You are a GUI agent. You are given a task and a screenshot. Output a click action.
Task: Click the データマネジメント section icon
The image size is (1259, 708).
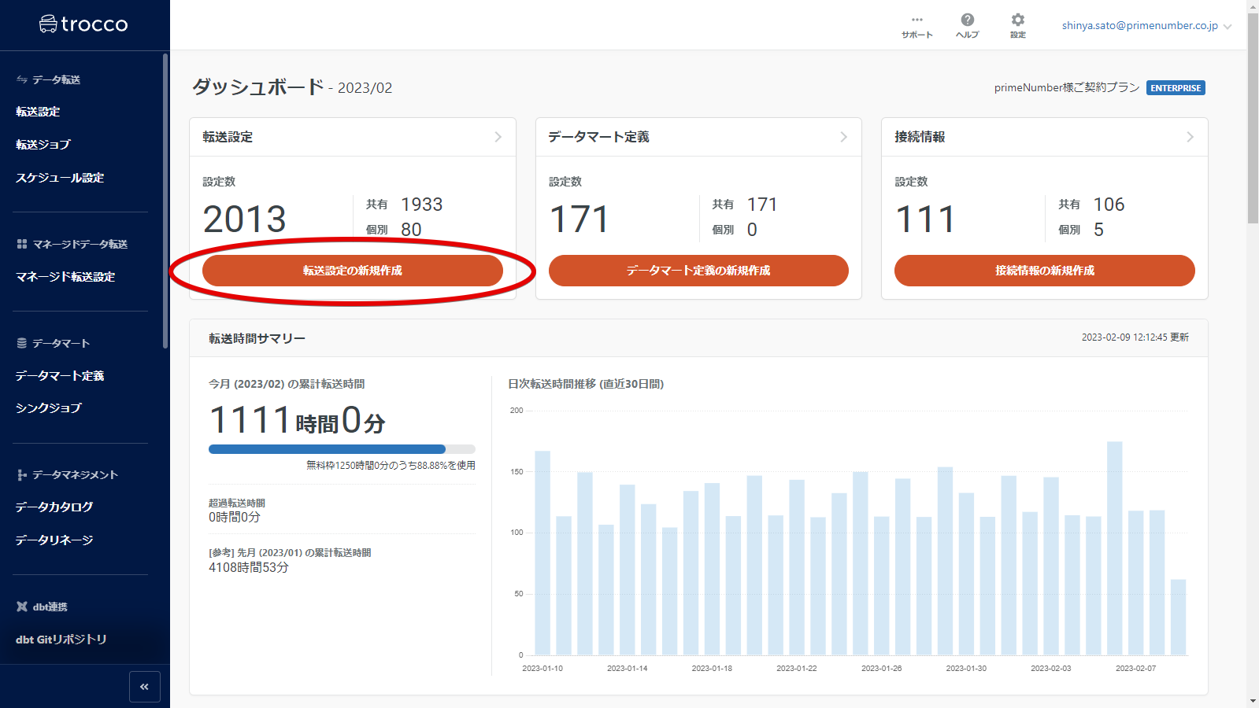coord(22,474)
